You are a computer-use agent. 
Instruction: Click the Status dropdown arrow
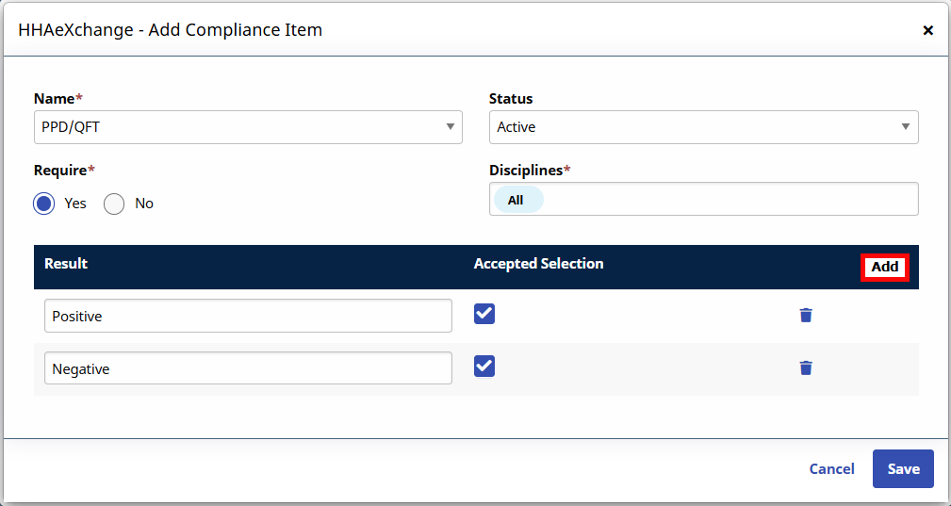905,127
